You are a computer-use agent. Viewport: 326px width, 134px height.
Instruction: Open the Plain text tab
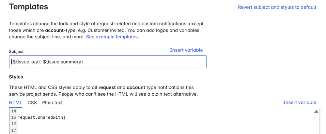tap(53, 103)
